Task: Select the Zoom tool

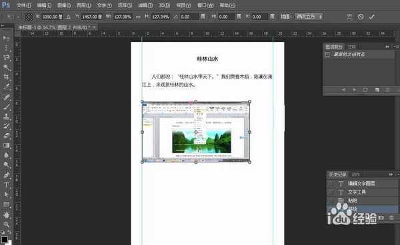Action: (6, 224)
